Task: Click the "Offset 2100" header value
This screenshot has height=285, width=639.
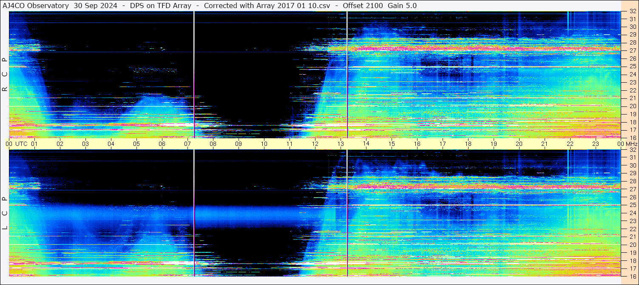Action: (363, 6)
